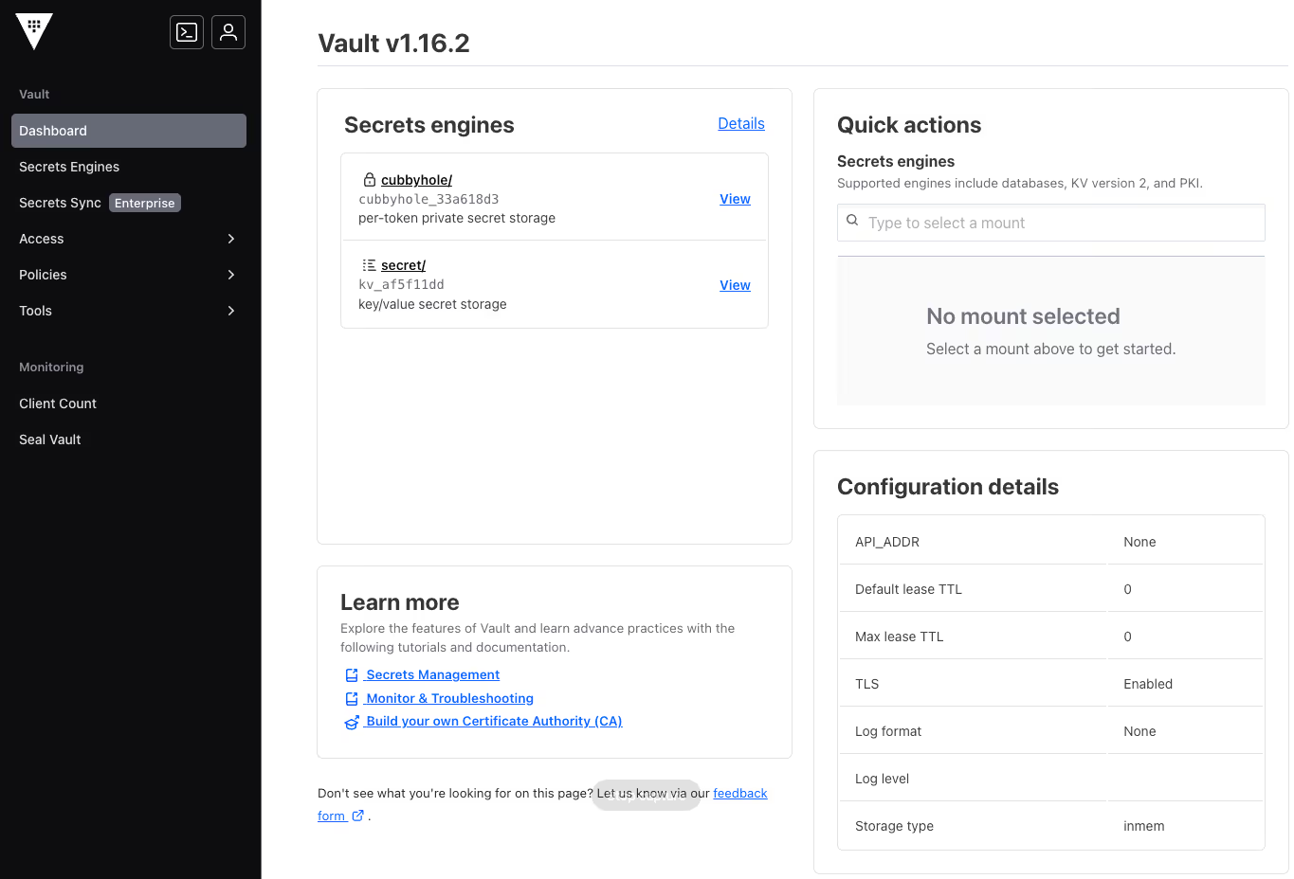Click the document icon before Secrets Management

tap(352, 674)
